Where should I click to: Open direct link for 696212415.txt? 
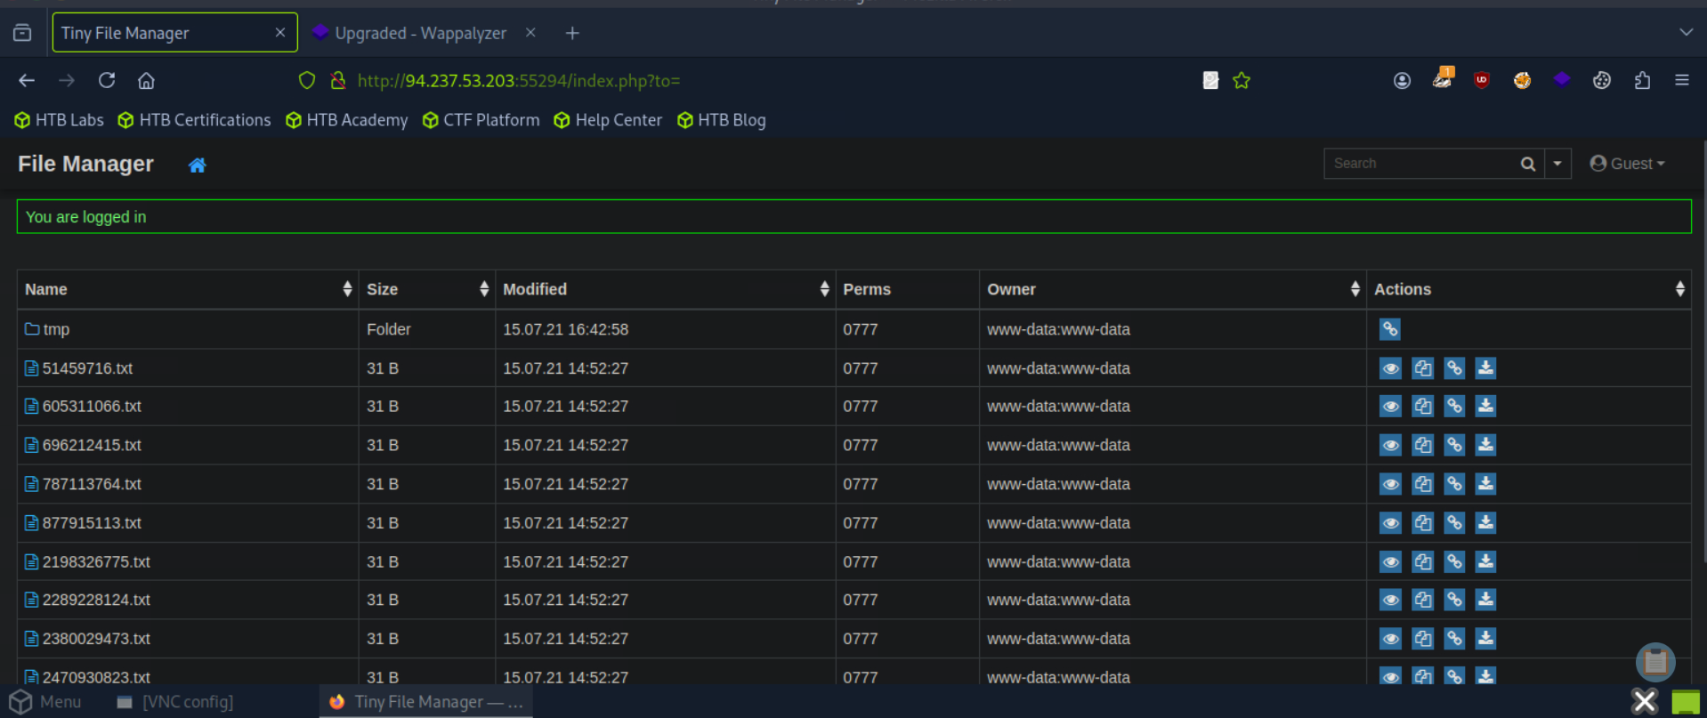click(x=1454, y=446)
